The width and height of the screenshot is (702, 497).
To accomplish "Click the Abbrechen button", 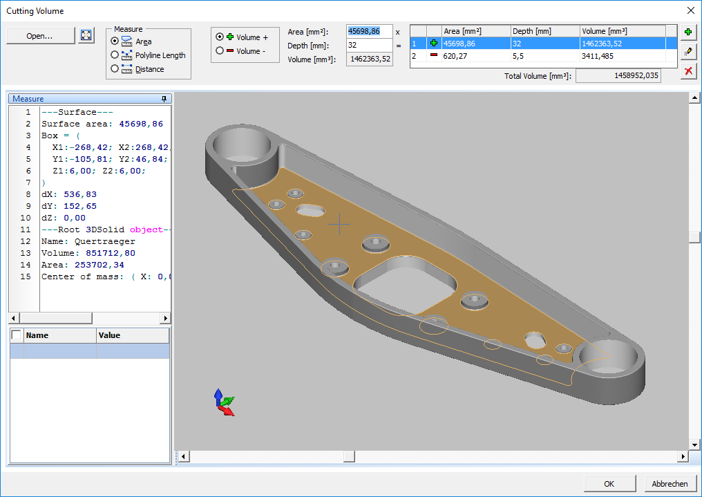I will click(670, 484).
